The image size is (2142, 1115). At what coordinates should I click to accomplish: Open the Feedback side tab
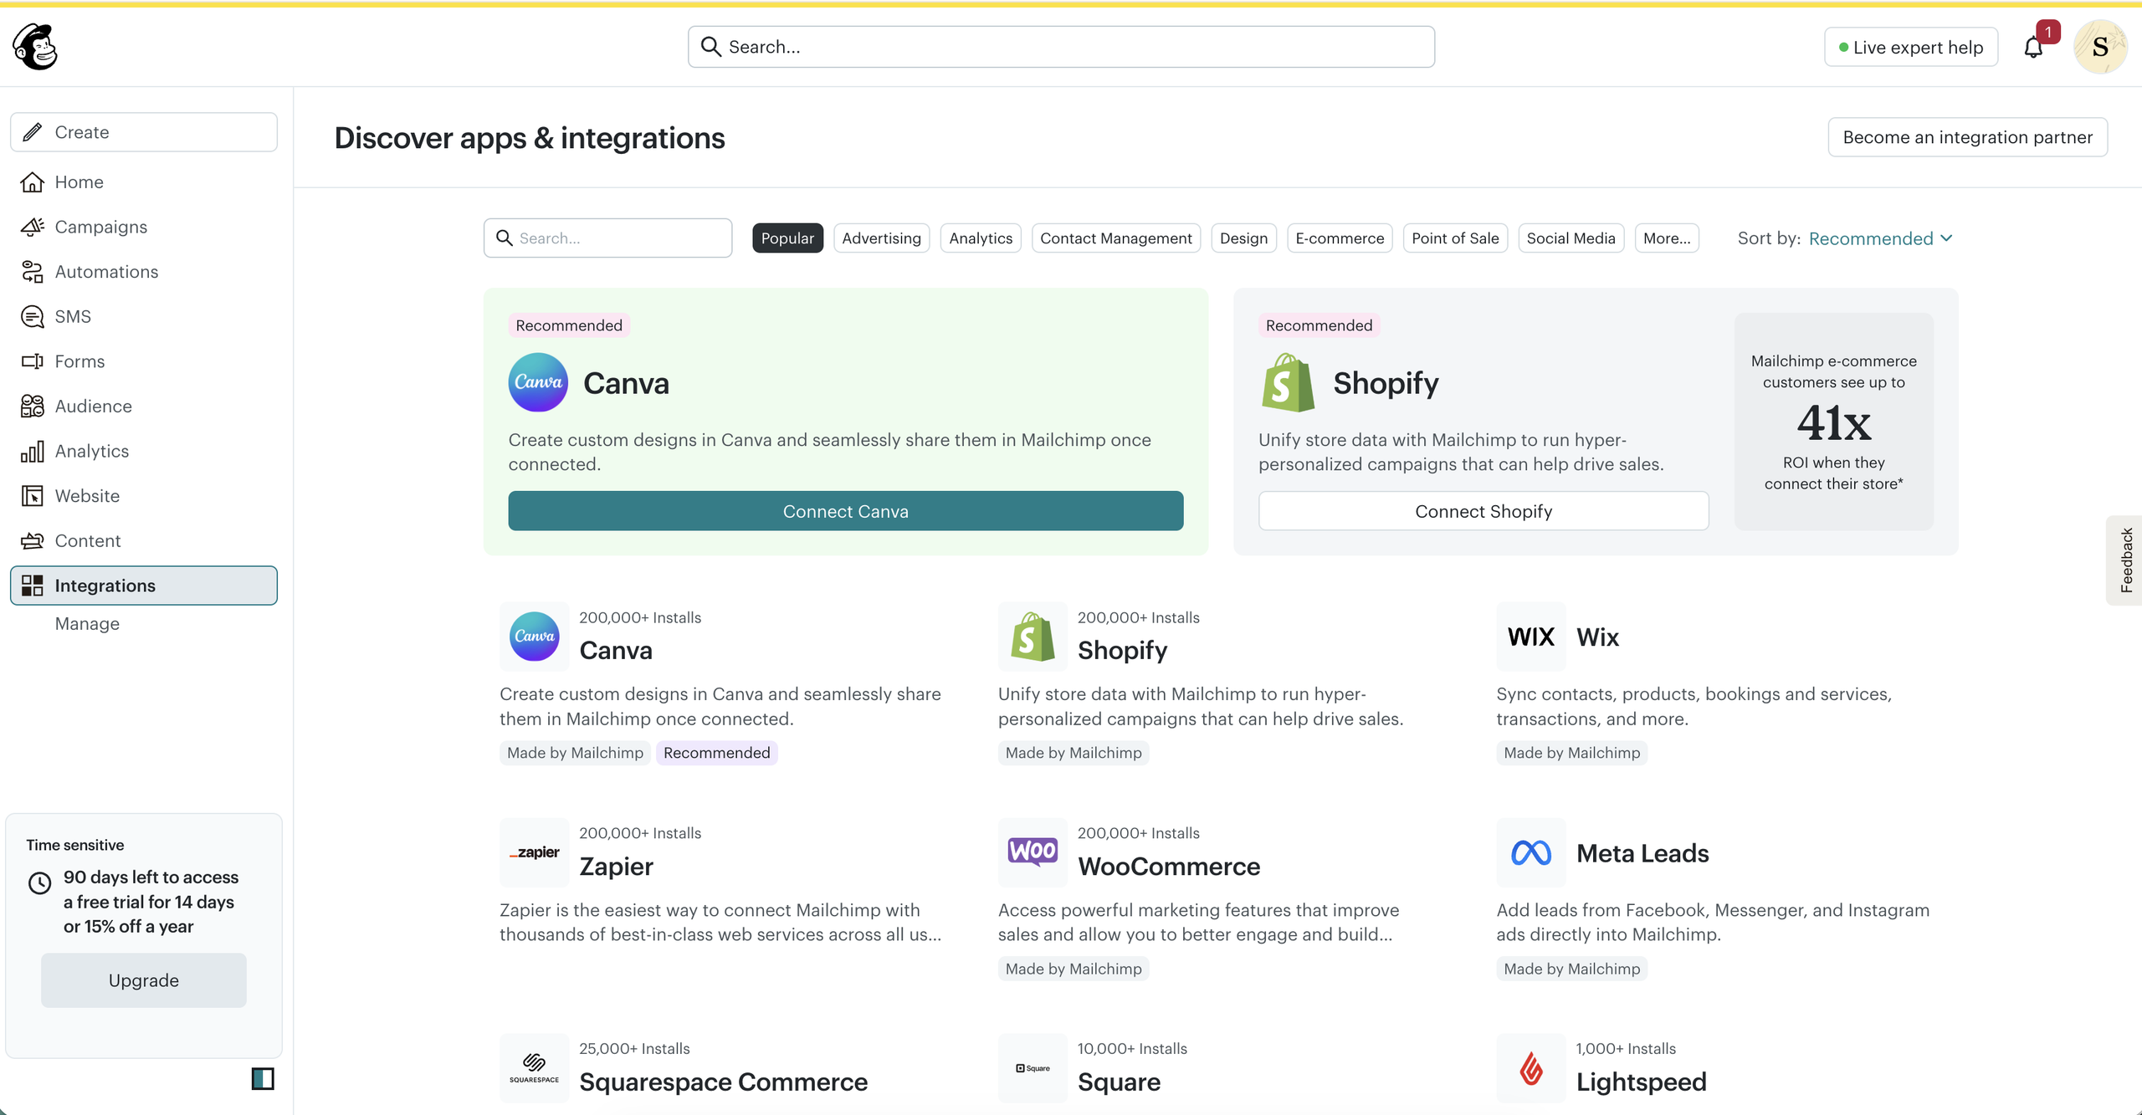[2125, 560]
